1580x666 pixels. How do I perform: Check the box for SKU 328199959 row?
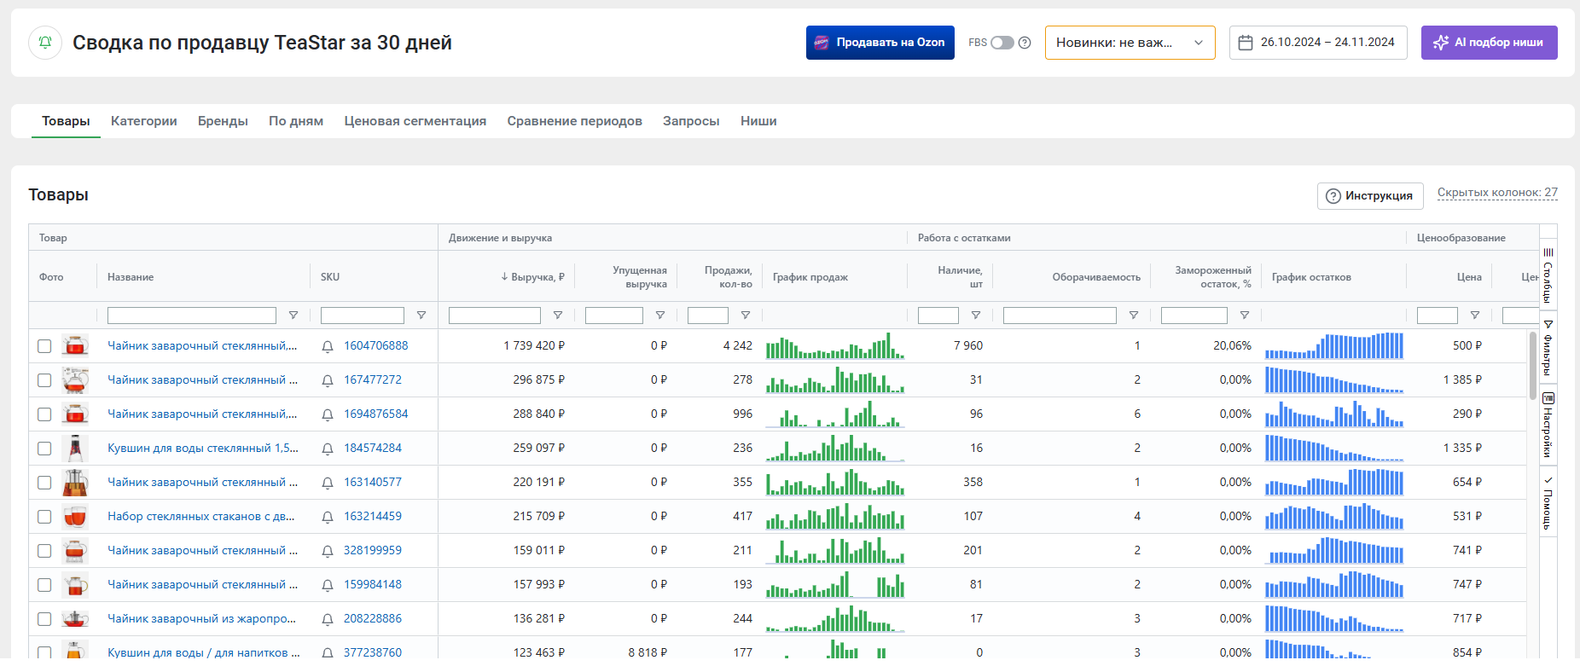click(x=44, y=551)
